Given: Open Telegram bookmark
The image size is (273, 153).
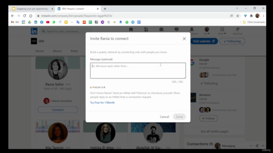Looking at the screenshot, I should point(133,22).
